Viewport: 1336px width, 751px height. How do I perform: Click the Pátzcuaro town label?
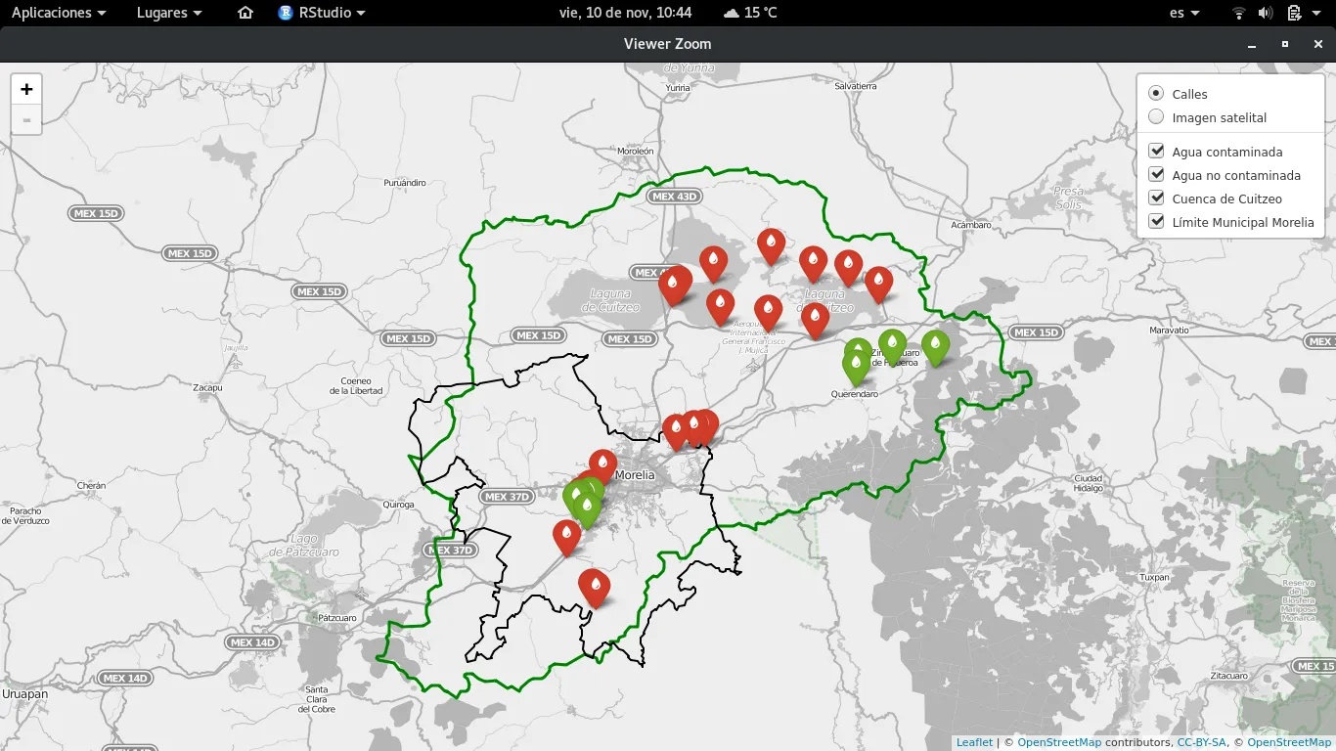click(x=338, y=618)
